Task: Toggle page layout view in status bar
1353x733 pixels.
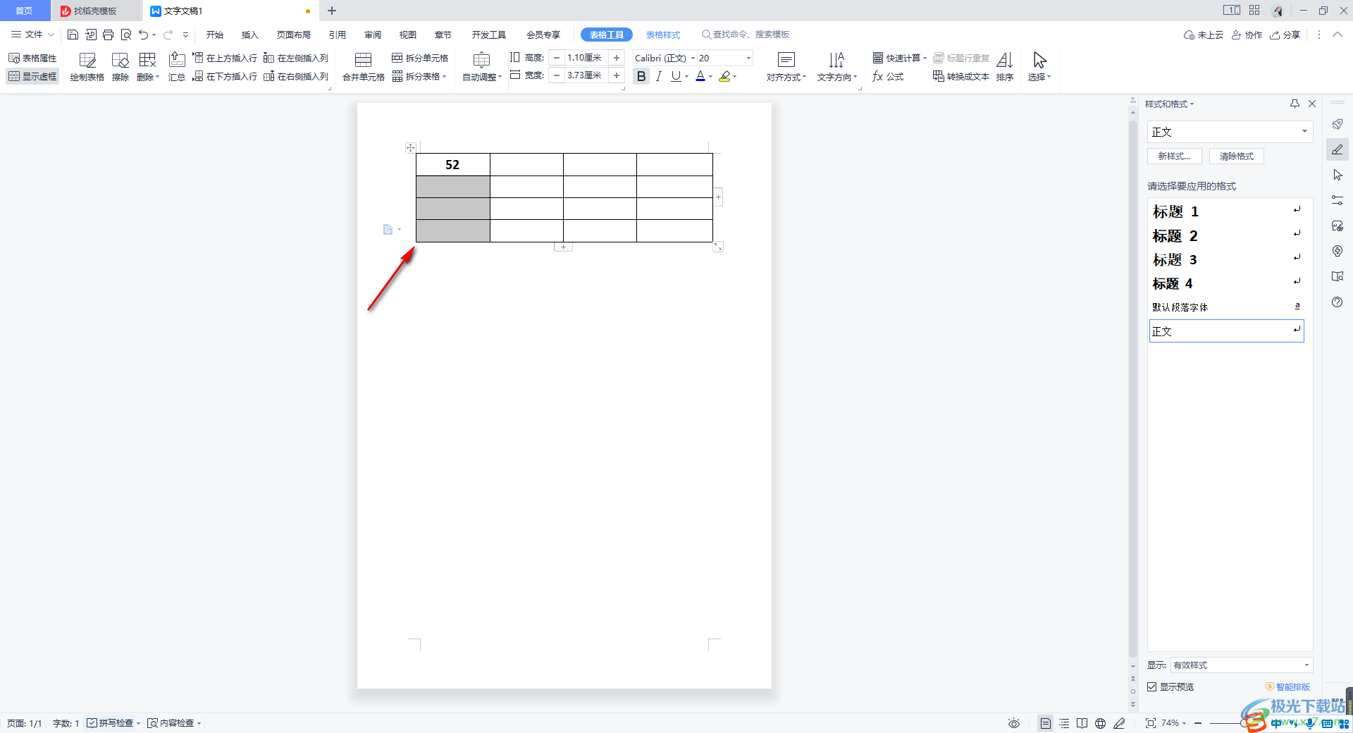Action: pos(1046,723)
